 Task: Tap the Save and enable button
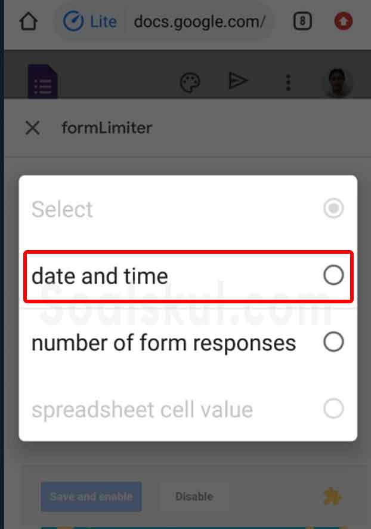pos(91,497)
